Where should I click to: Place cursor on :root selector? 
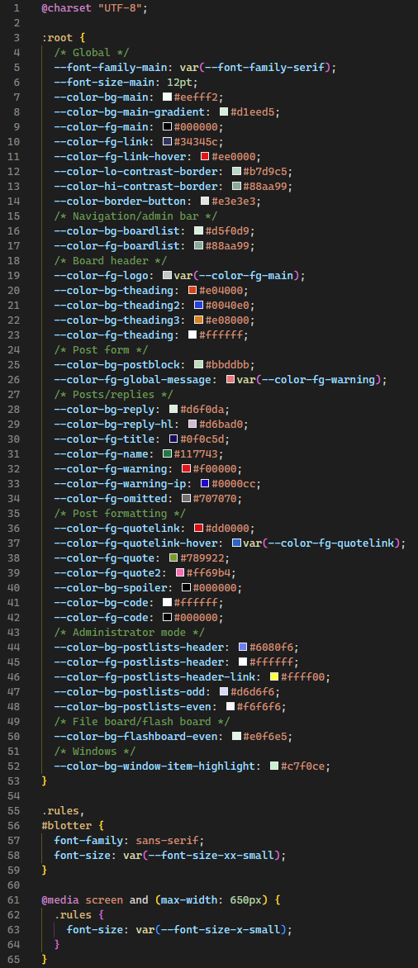(58, 38)
